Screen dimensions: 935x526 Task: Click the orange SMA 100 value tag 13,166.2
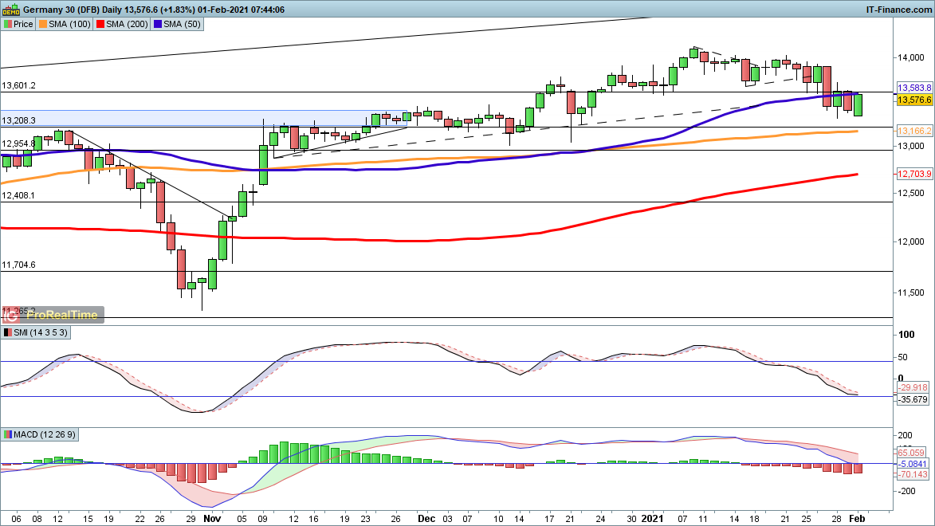(913, 130)
